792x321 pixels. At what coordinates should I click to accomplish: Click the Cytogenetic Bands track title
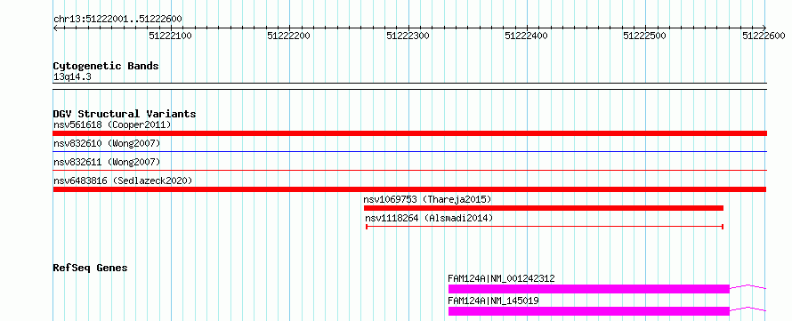pos(106,66)
